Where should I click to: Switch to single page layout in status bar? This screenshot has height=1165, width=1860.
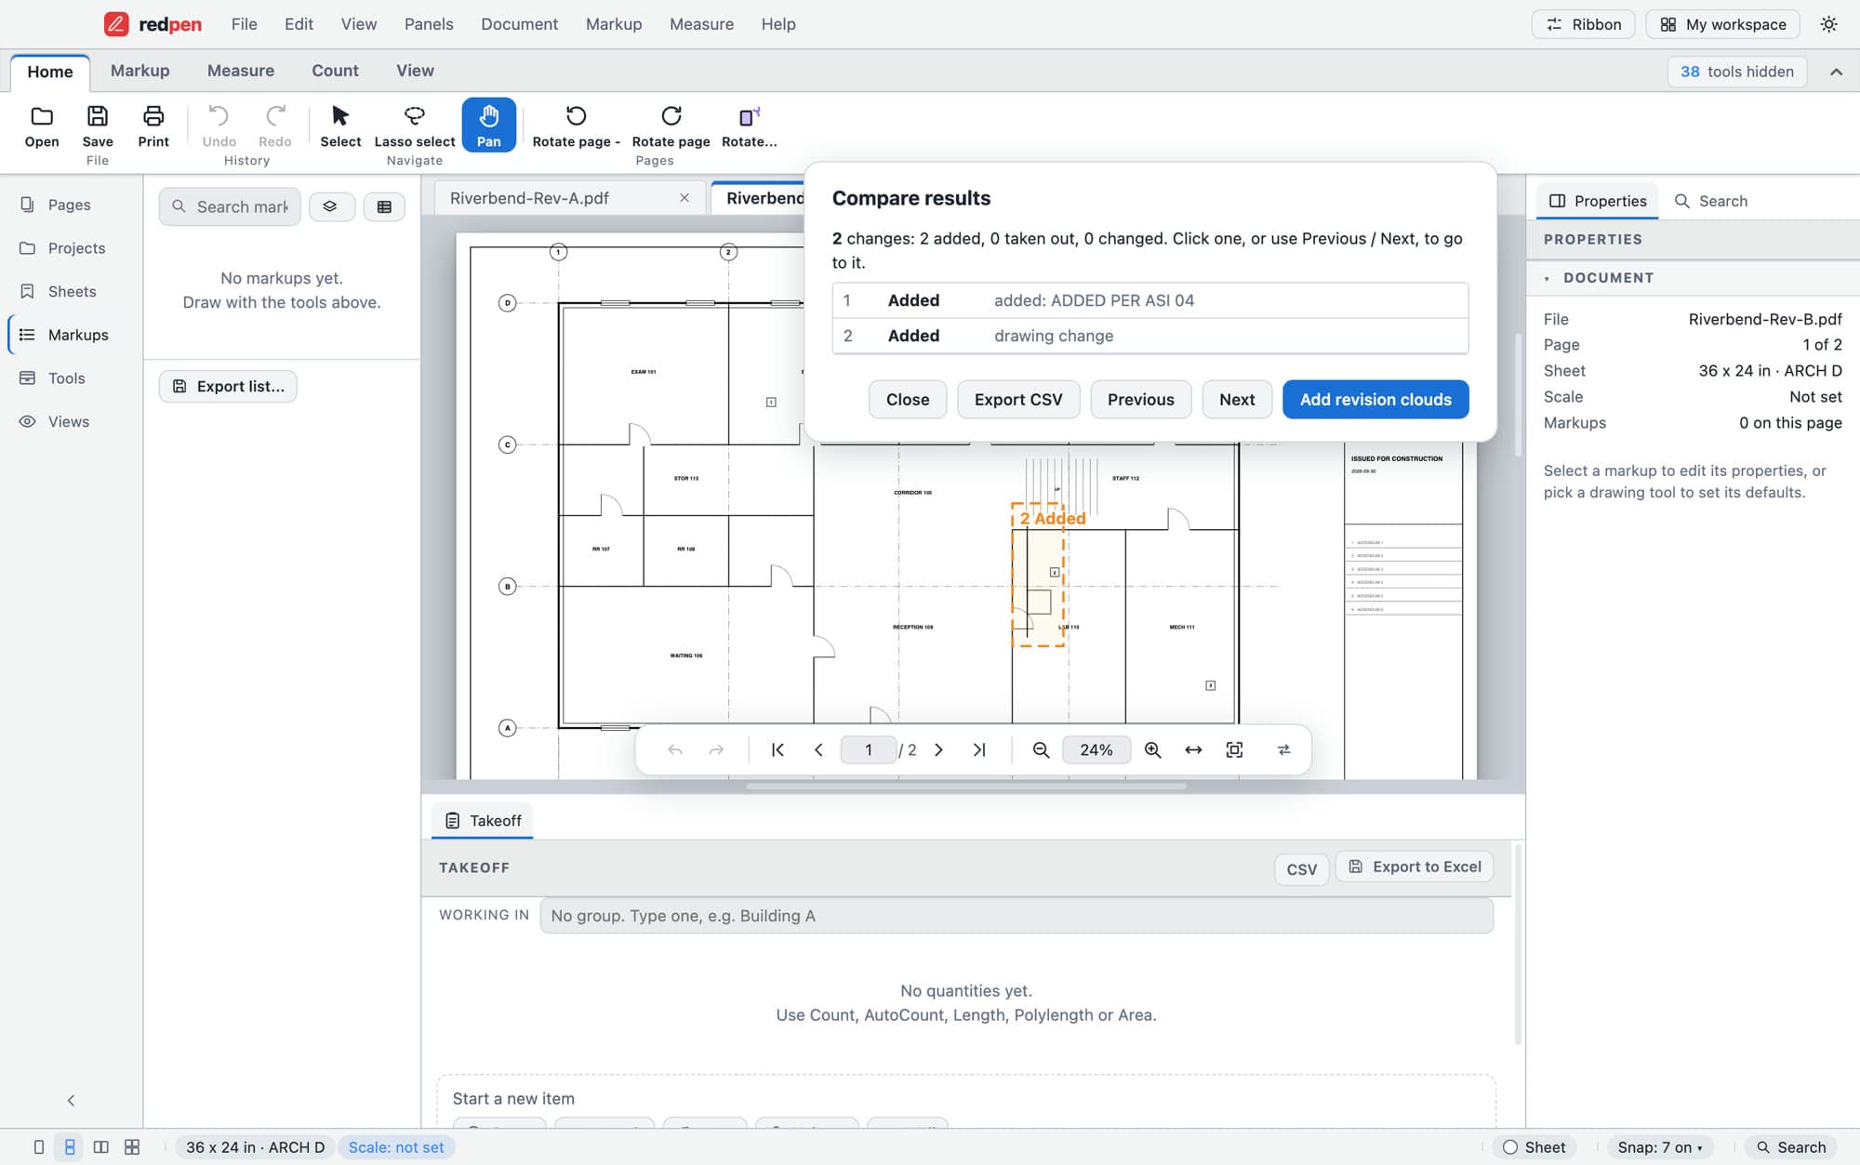click(x=38, y=1147)
